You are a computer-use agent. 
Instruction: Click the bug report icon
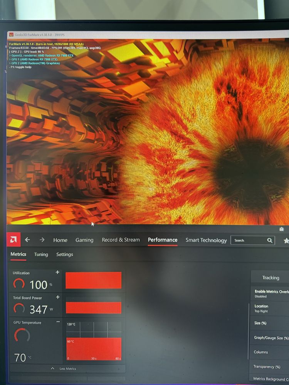click(282, 229)
